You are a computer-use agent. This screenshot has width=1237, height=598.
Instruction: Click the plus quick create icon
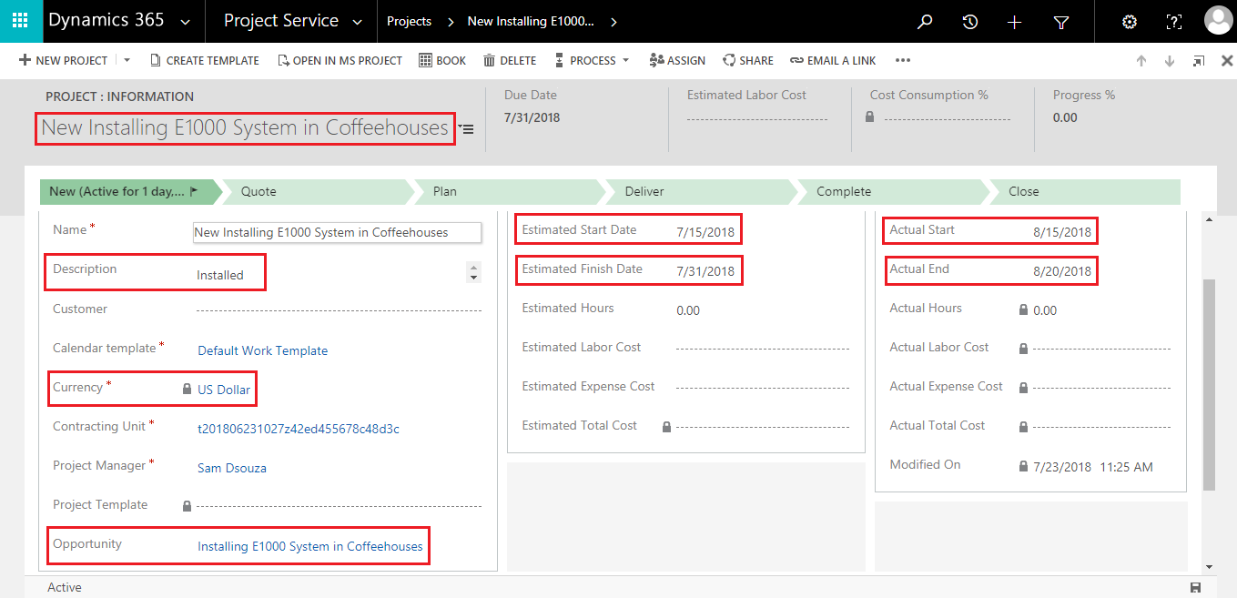tap(1015, 22)
